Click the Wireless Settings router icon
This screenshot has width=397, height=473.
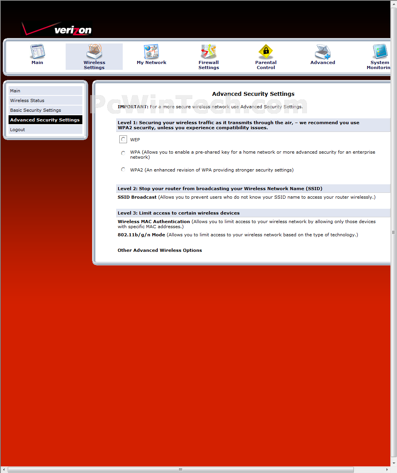(x=94, y=51)
